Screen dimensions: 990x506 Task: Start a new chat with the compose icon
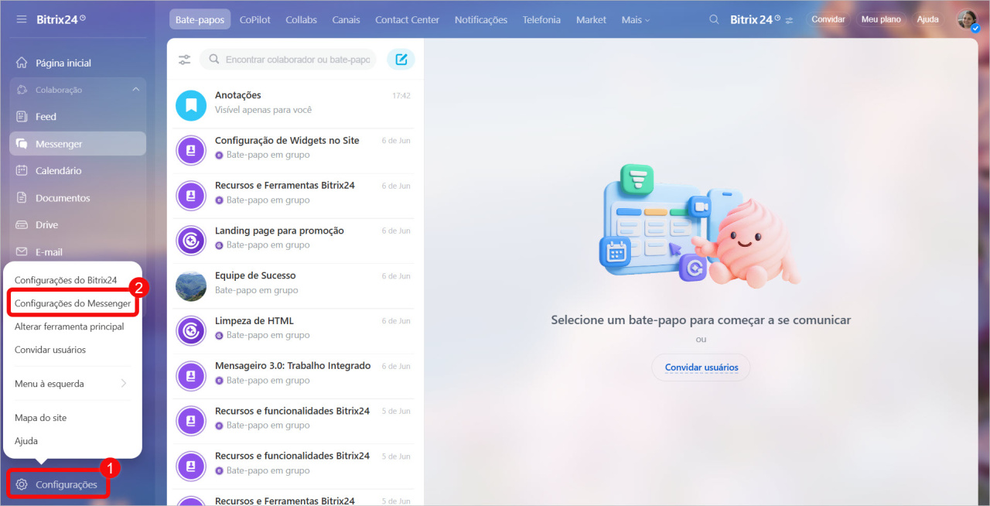pos(401,60)
